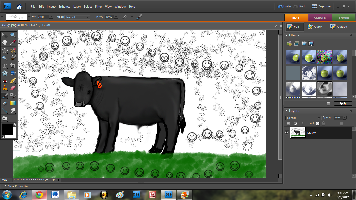This screenshot has height=200, width=356.
Task: Choose the pink Eraser tool
Action: pos(13,88)
